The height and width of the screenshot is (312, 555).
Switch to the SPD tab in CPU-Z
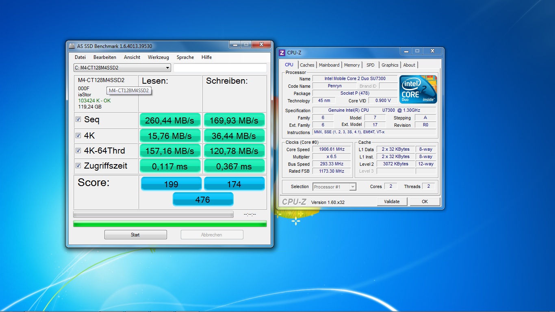tap(371, 65)
